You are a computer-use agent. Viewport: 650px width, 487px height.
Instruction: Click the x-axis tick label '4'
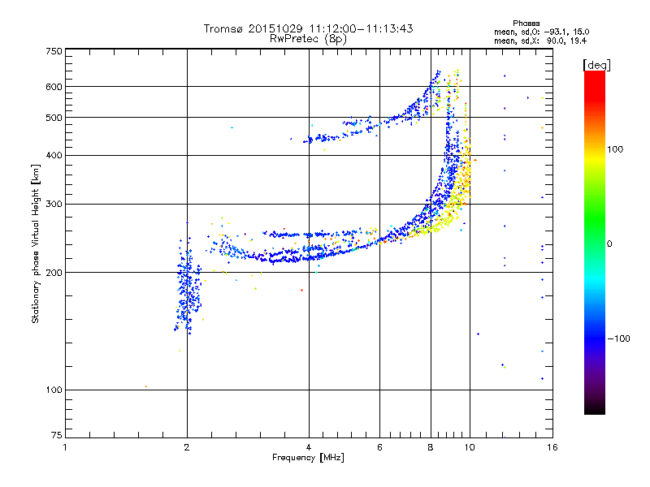309,447
